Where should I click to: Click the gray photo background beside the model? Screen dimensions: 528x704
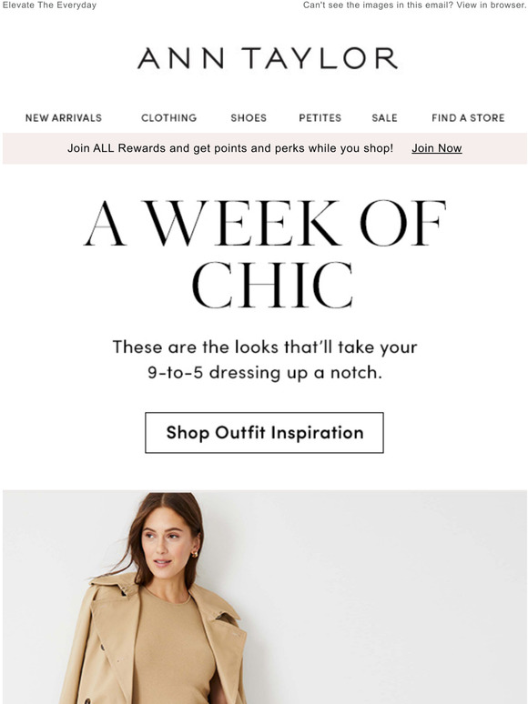pos(382,598)
